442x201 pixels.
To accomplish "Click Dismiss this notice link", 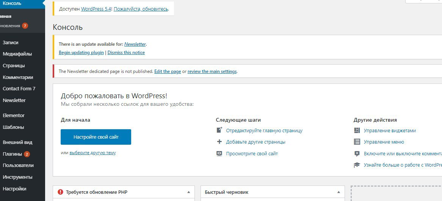I will pyautogui.click(x=126, y=53).
